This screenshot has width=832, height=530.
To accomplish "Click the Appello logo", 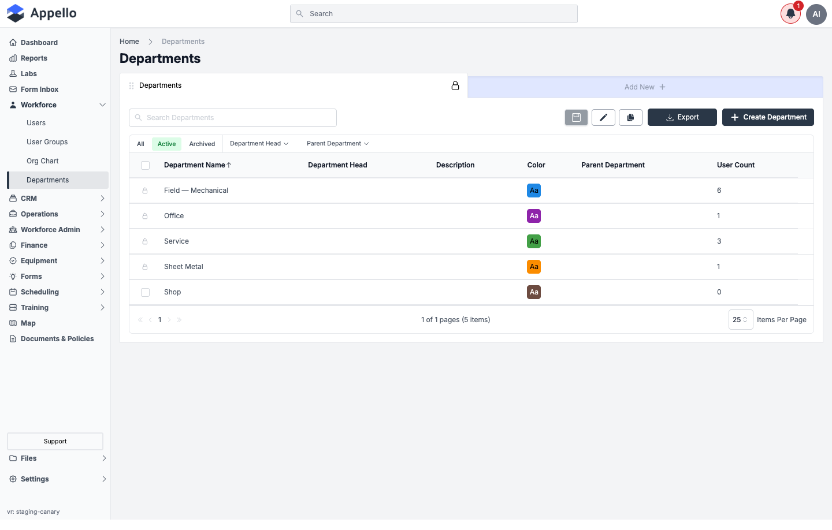I will 42,13.
